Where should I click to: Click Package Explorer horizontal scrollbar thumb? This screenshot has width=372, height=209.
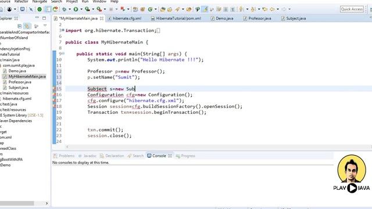click(x=17, y=203)
